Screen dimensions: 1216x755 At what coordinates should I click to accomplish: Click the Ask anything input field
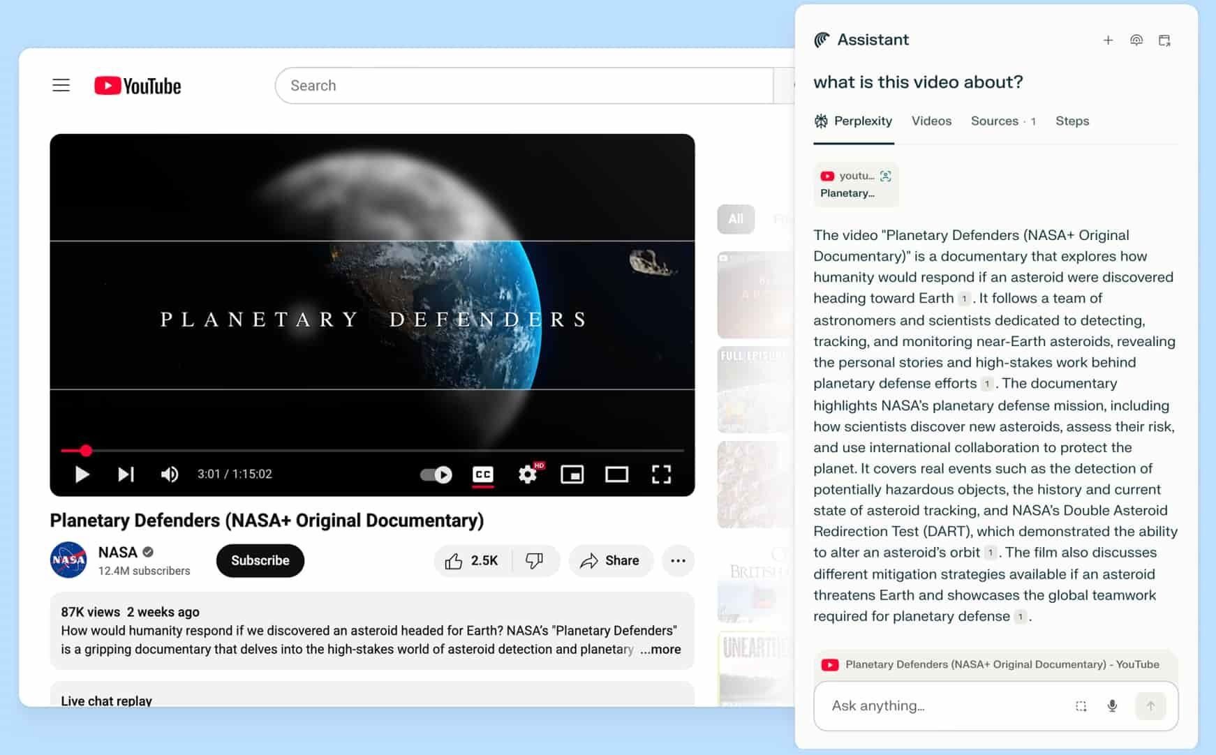pos(946,705)
